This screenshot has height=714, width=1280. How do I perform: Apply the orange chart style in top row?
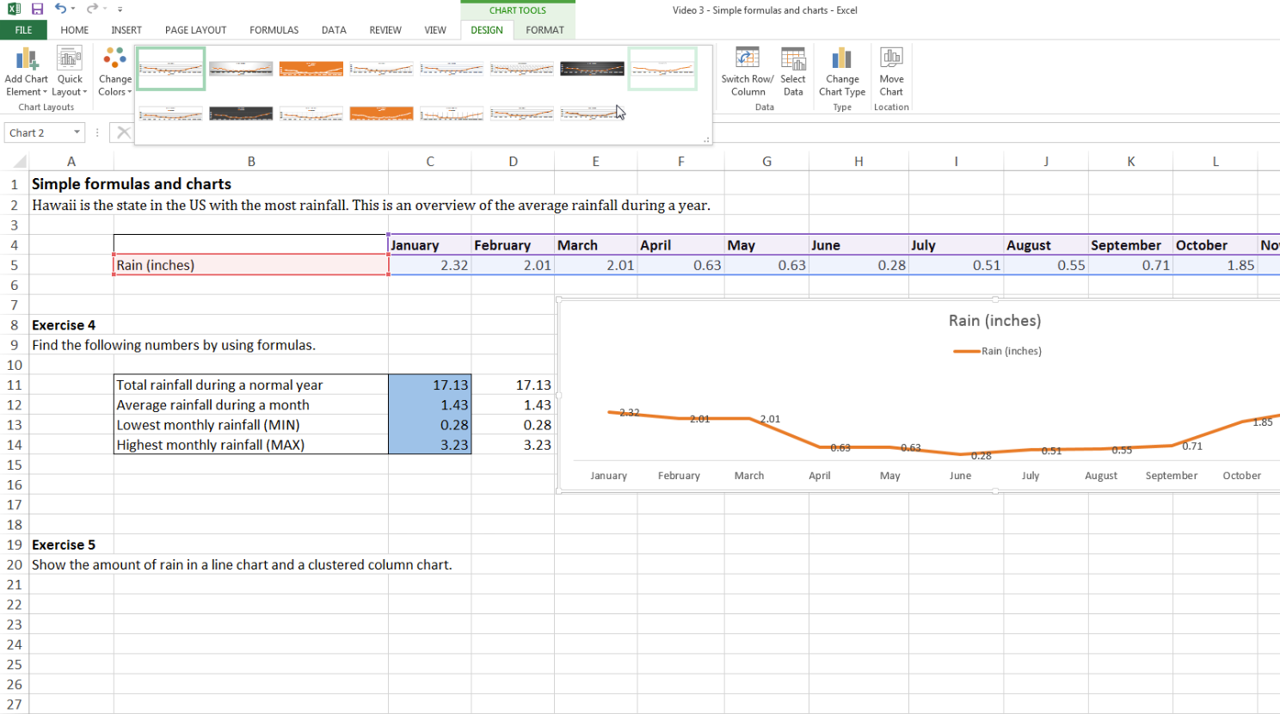pos(311,68)
